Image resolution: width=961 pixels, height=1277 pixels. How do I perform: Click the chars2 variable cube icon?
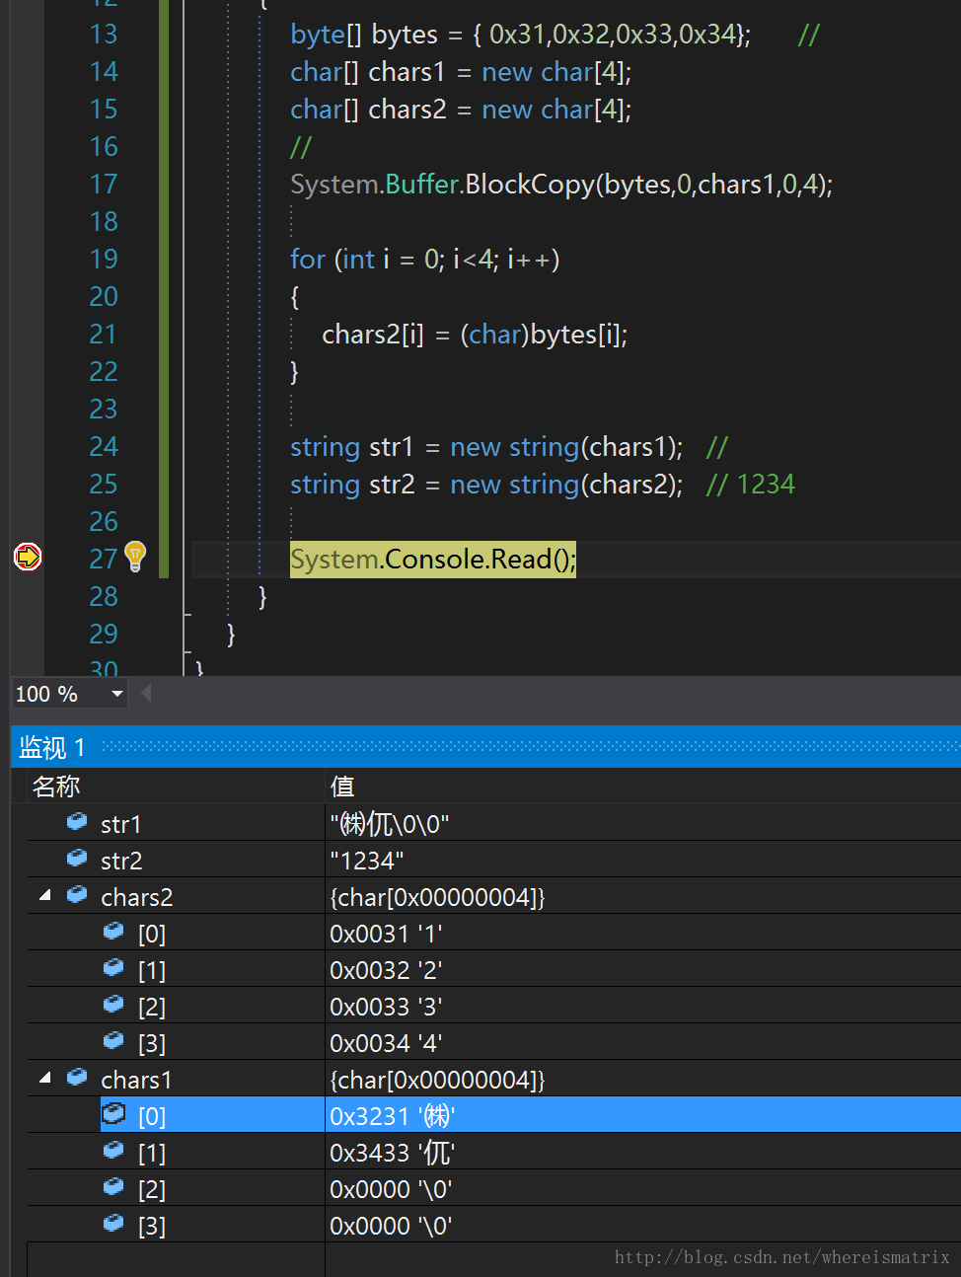77,894
